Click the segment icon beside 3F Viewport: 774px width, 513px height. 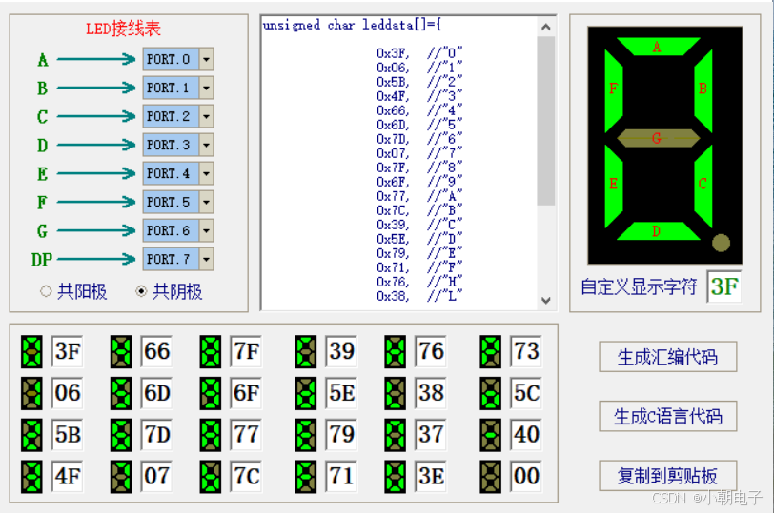pos(31,352)
